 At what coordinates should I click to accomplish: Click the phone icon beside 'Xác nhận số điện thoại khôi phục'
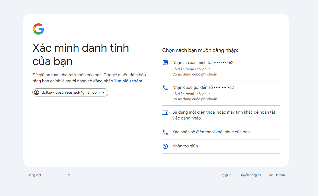[165, 132]
